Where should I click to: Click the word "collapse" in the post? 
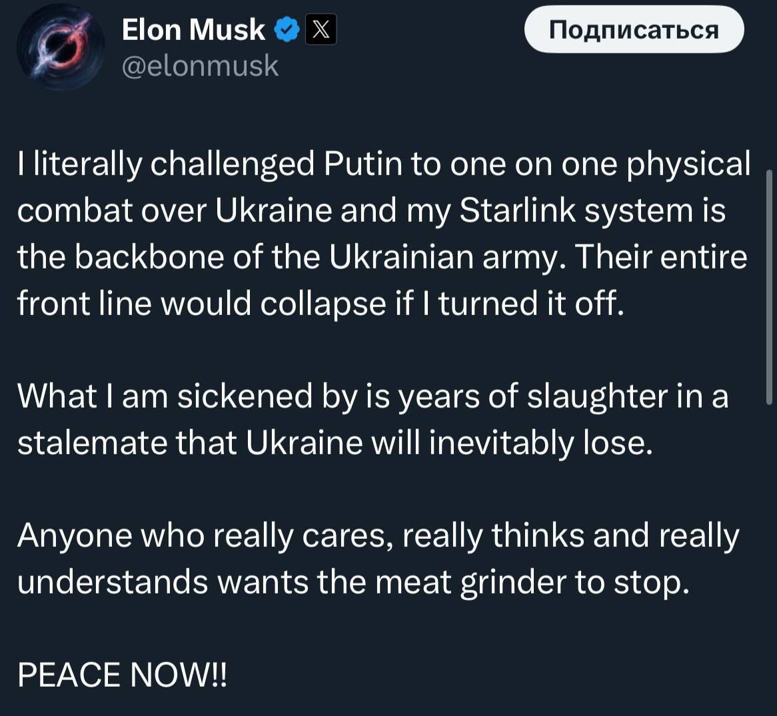pyautogui.click(x=323, y=304)
